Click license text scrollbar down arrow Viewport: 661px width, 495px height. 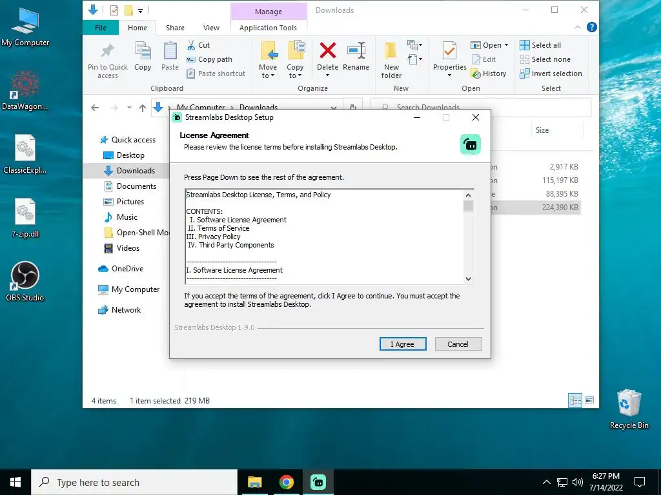click(x=469, y=278)
